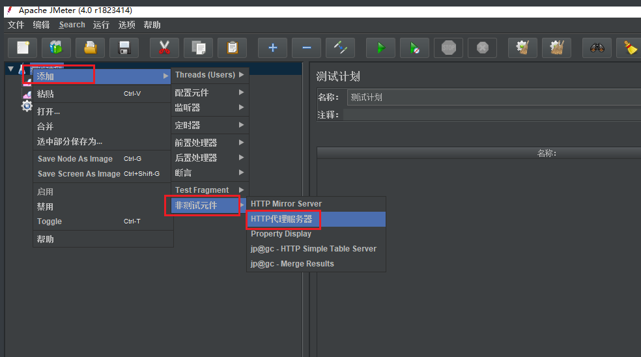
Task: Click the Copy toolbar icon
Action: point(198,48)
